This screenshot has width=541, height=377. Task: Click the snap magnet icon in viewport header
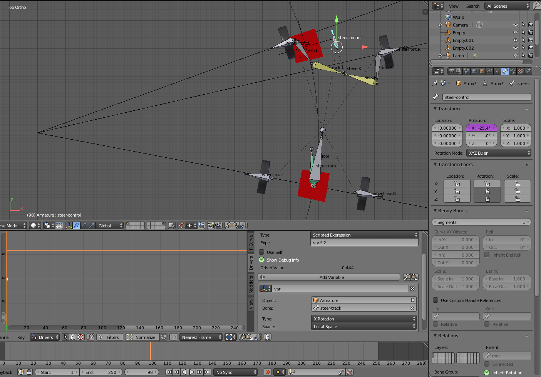(181, 225)
